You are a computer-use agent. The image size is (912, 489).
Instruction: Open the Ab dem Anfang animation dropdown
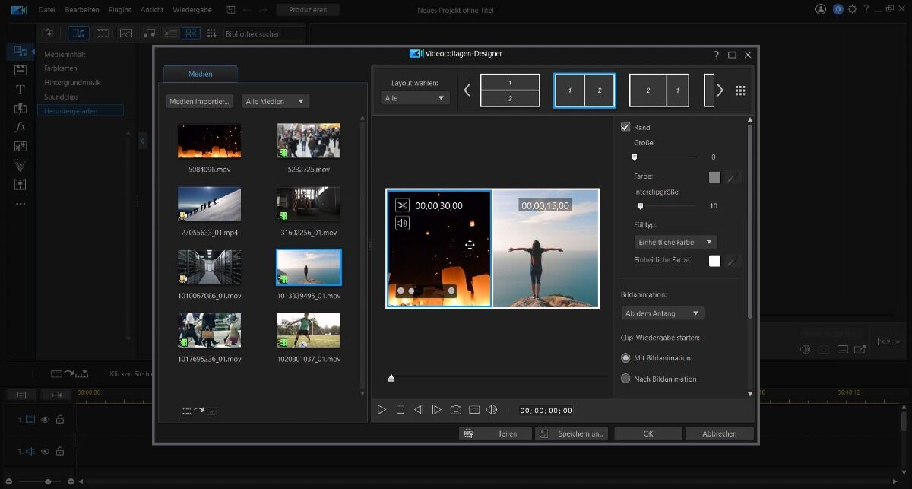pyautogui.click(x=662, y=313)
